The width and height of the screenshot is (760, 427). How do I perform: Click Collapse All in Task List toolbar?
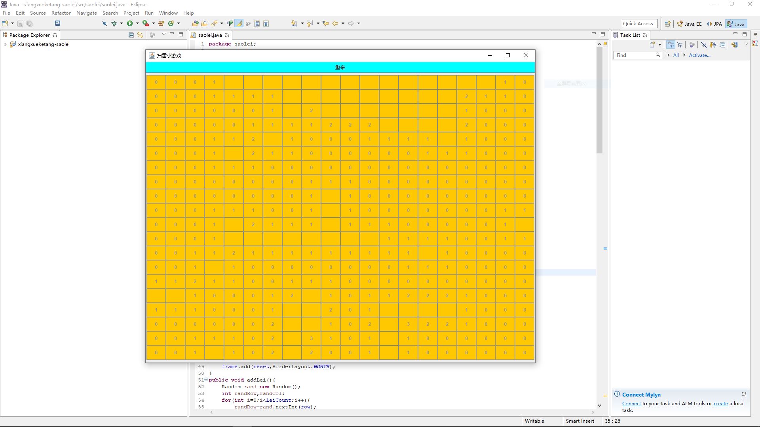[x=723, y=45]
